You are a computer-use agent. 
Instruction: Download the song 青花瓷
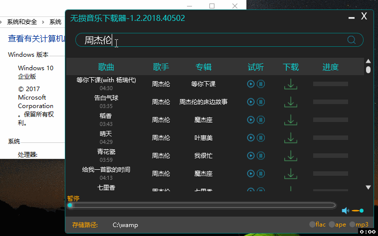(291, 156)
